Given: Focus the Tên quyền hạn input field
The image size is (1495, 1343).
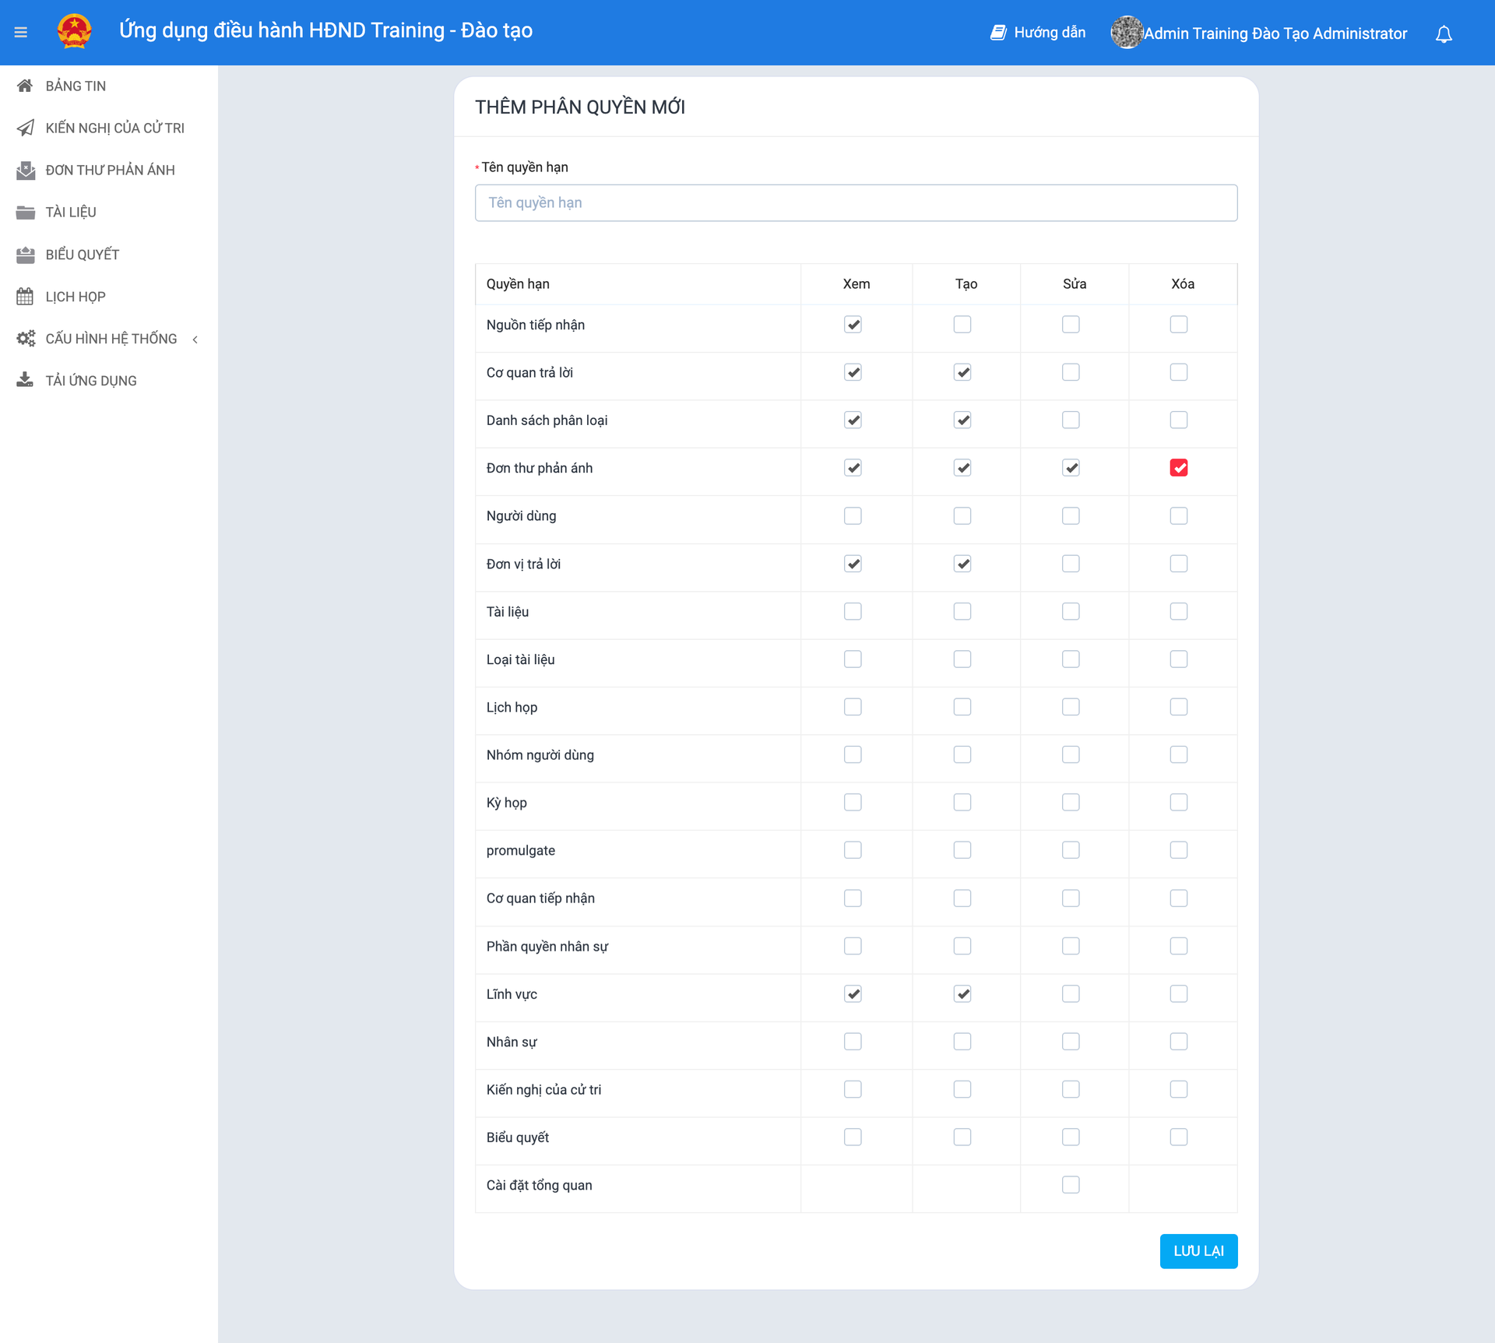Looking at the screenshot, I should click(856, 202).
